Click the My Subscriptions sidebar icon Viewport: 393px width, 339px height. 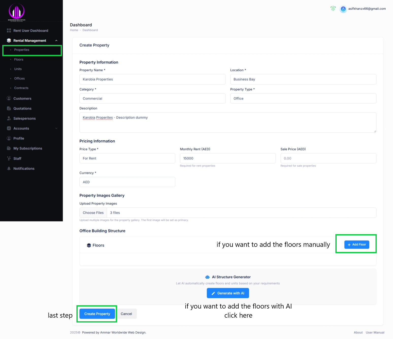tap(9, 148)
